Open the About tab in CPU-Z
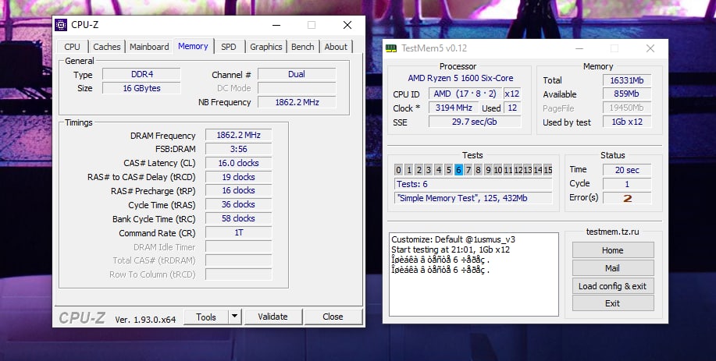The image size is (716, 361). click(x=336, y=47)
